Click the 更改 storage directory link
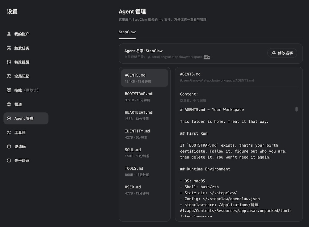The width and height of the screenshot is (309, 227). 207,57
